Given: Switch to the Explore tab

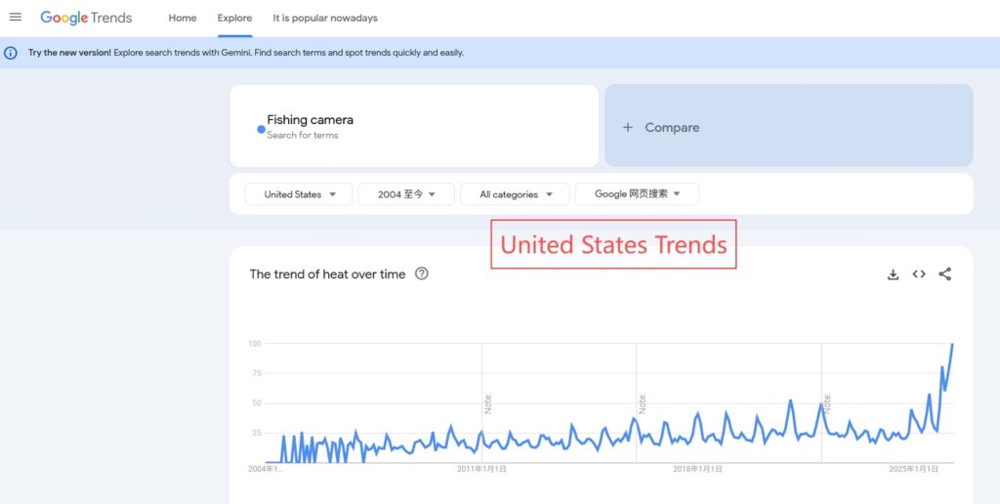Looking at the screenshot, I should click(234, 18).
